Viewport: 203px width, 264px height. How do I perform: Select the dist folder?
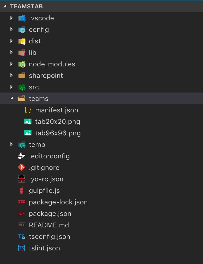pyautogui.click(x=35, y=41)
